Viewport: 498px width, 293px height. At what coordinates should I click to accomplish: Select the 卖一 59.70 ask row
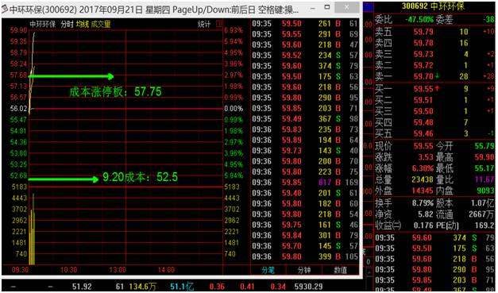point(434,76)
